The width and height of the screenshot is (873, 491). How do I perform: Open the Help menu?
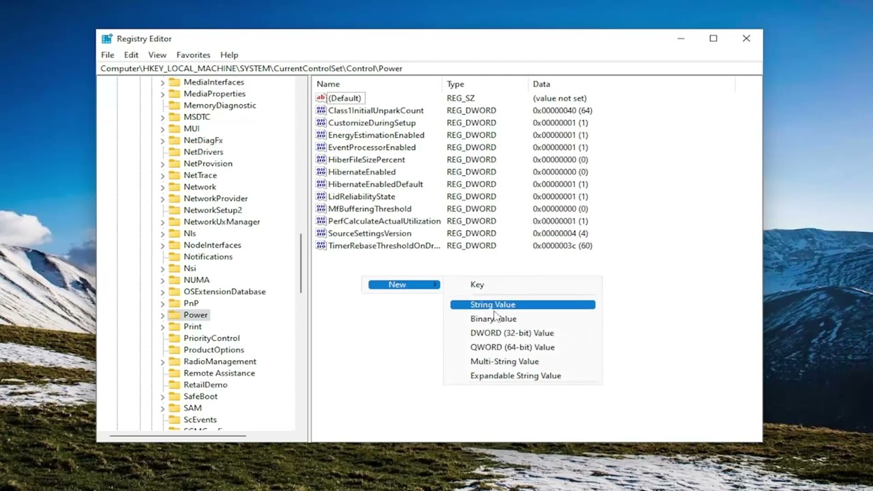[229, 55]
